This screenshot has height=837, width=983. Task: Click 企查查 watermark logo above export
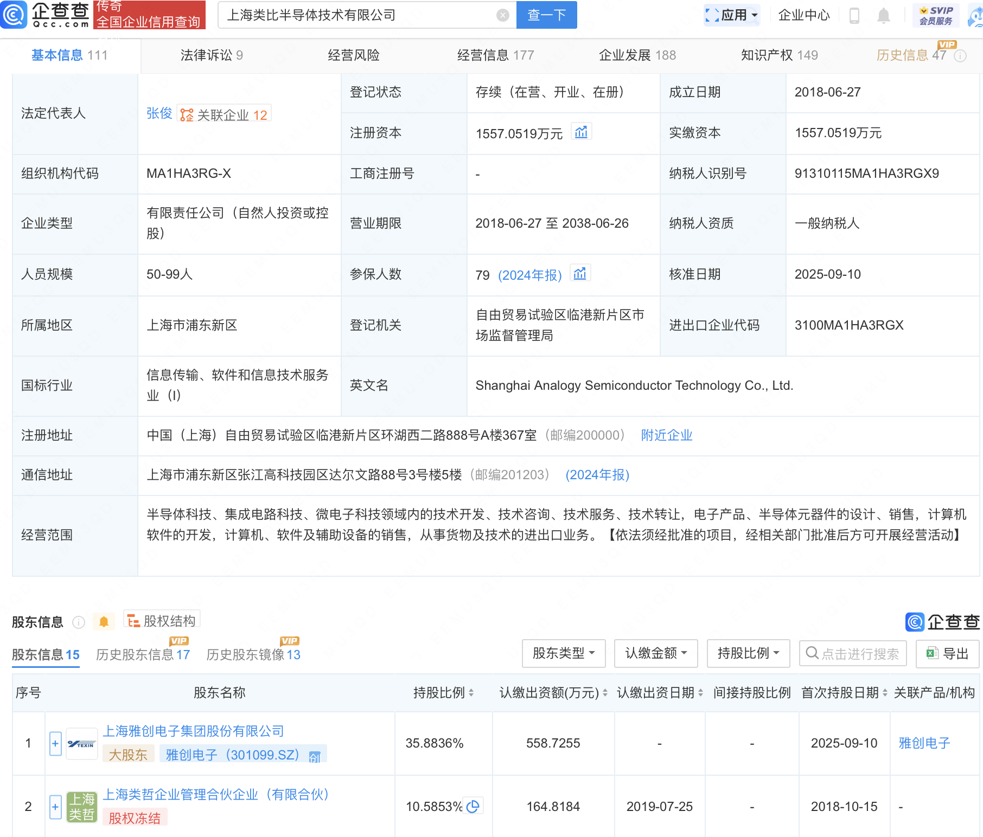942,622
